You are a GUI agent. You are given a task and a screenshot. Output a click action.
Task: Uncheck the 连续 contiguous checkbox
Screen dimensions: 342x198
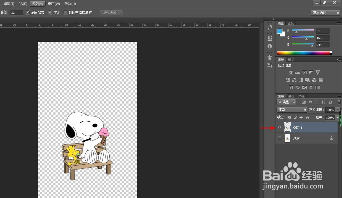pos(50,12)
